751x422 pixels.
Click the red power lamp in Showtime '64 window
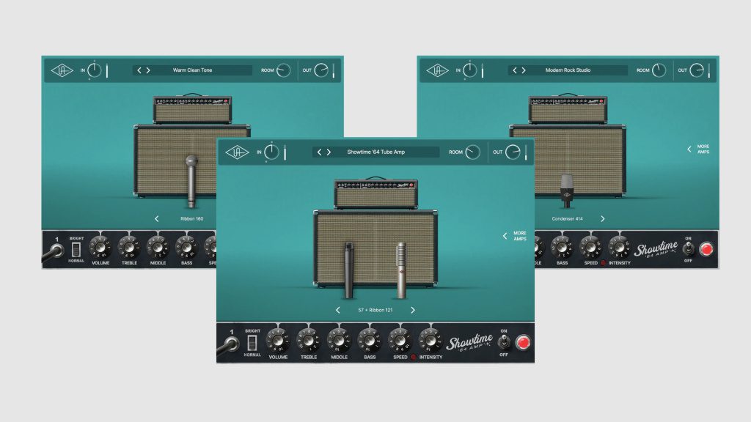point(523,342)
